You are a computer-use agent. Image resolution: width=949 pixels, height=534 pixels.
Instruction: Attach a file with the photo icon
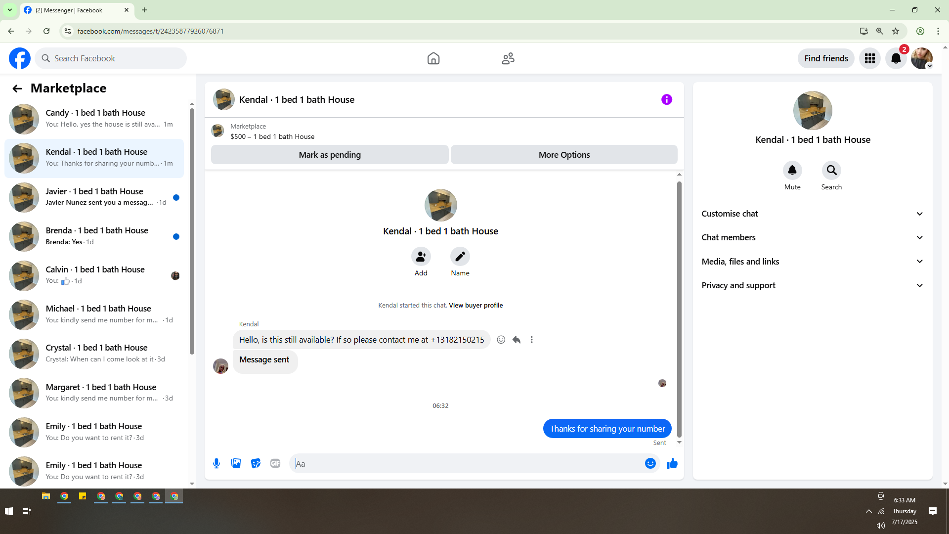click(236, 463)
